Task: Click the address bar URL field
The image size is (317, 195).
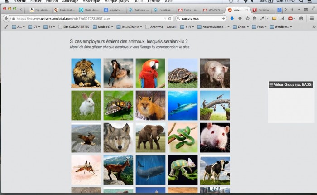Action: point(89,19)
